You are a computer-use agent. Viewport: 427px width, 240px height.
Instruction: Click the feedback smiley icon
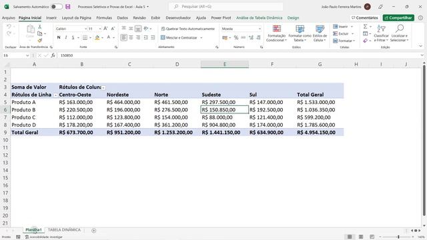tap(420, 18)
